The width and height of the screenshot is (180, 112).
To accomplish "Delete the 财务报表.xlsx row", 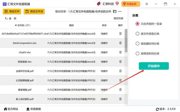I will [120, 62].
